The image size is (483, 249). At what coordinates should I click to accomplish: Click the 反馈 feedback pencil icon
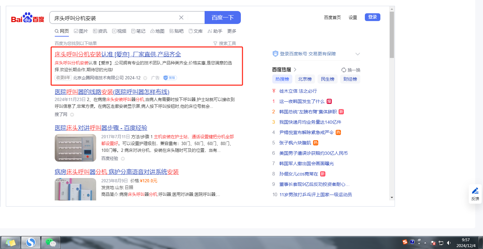(x=475, y=191)
